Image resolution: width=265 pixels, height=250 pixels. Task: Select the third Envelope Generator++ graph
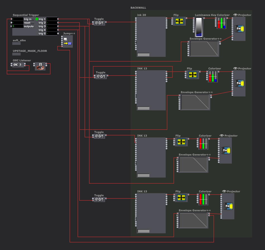(x=193, y=165)
